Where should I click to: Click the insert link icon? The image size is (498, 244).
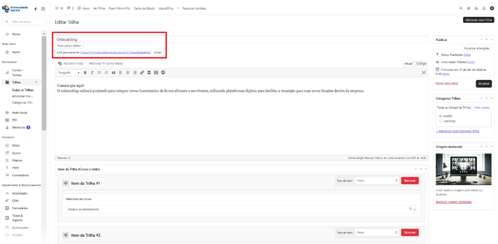(x=142, y=72)
